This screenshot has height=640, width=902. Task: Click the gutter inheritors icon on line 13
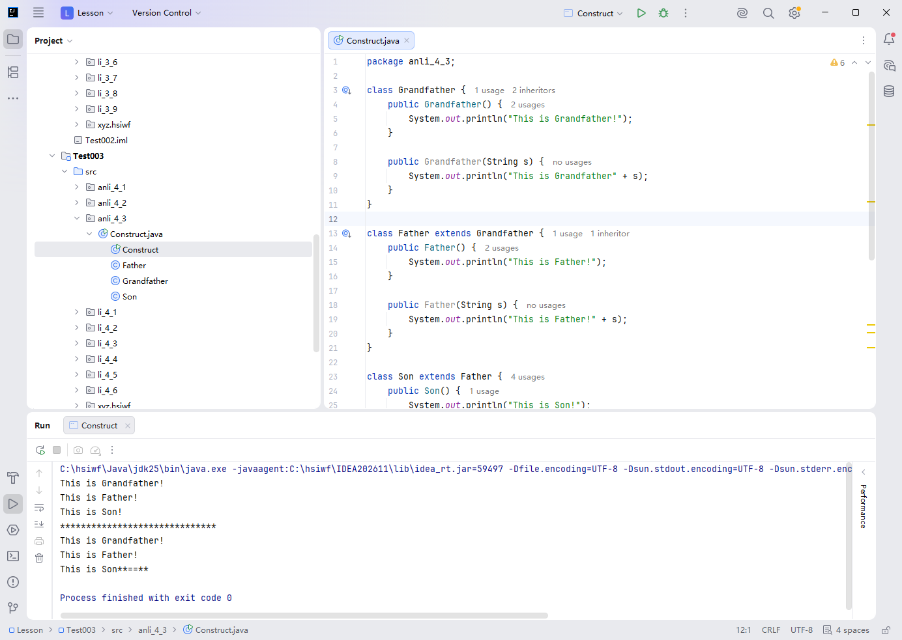coord(347,234)
